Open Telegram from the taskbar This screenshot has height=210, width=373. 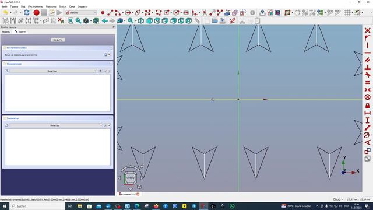[194, 206]
